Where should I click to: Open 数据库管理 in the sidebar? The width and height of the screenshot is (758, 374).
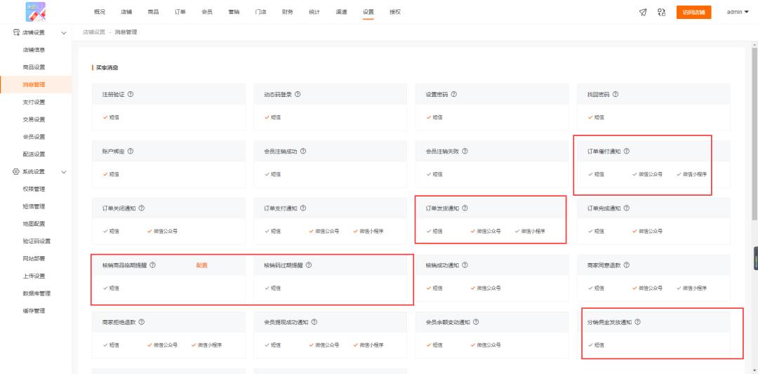(36, 293)
